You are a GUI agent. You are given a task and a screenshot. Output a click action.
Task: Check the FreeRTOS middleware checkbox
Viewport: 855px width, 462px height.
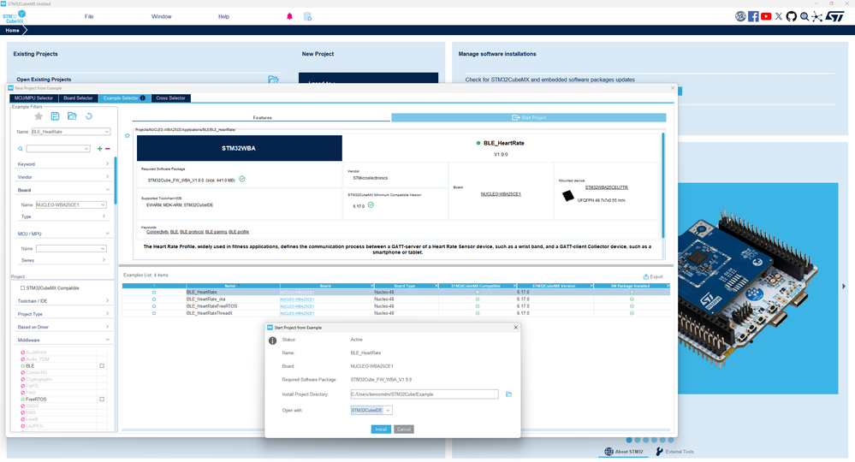[102, 400]
